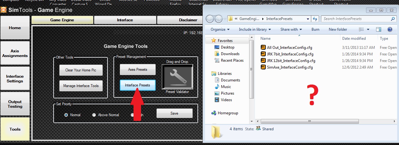Create a New folder
399x145 pixels.
pyautogui.click(x=338, y=29)
